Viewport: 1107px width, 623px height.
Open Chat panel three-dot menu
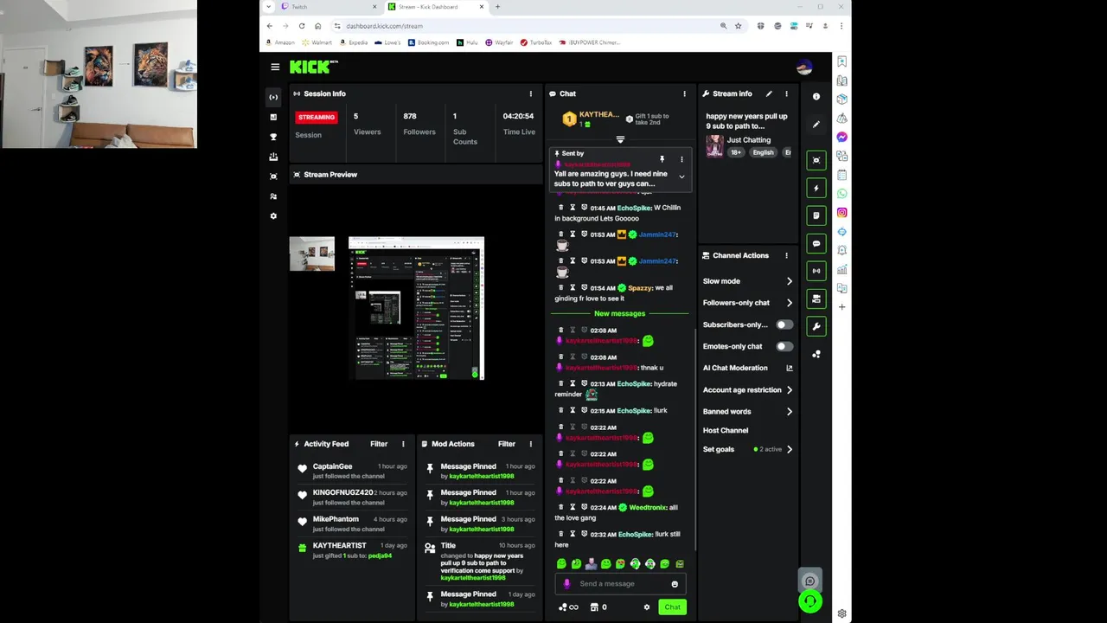click(684, 93)
